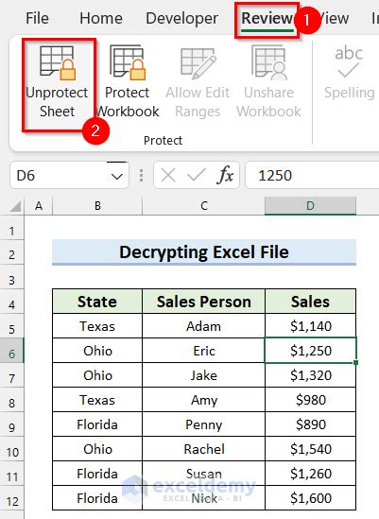This screenshot has height=519, width=379.
Task: Select the cell containing Adam
Action: 203,326
